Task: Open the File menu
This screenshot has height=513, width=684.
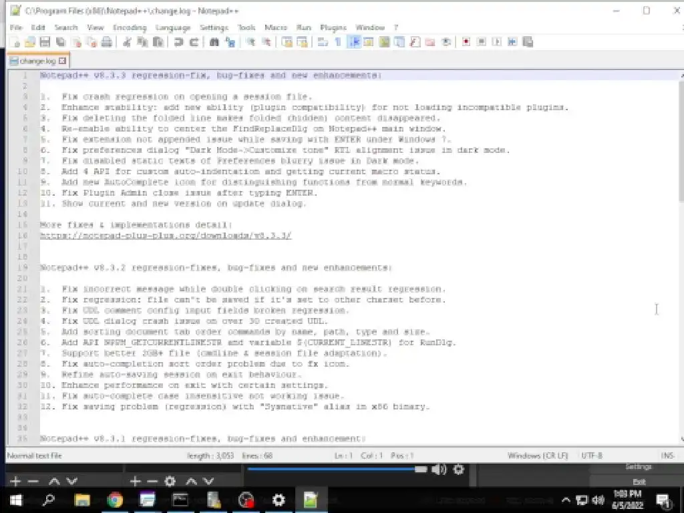Action: point(16,27)
